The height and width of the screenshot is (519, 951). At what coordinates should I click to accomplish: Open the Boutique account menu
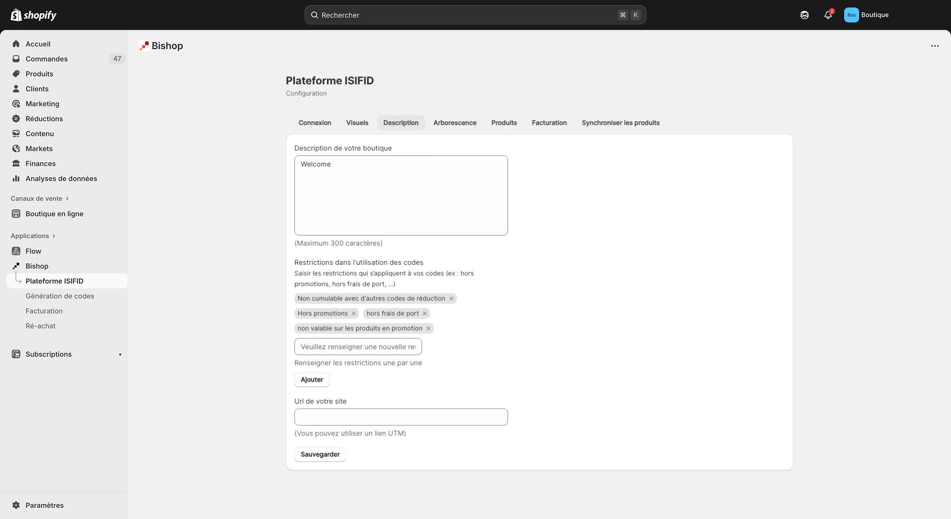866,15
